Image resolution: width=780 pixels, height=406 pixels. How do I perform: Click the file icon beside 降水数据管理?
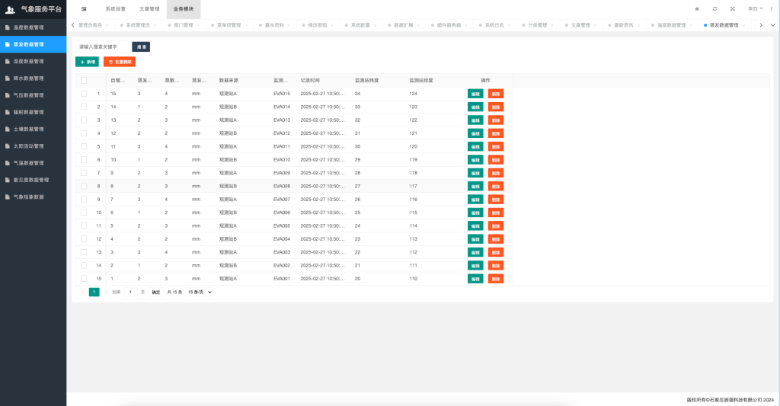coord(8,78)
